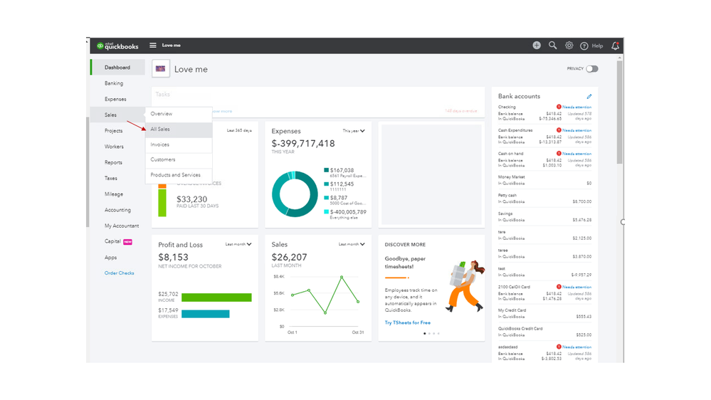The image size is (711, 400).
Task: Click the QuickBooks logo in the header
Action: click(x=117, y=46)
